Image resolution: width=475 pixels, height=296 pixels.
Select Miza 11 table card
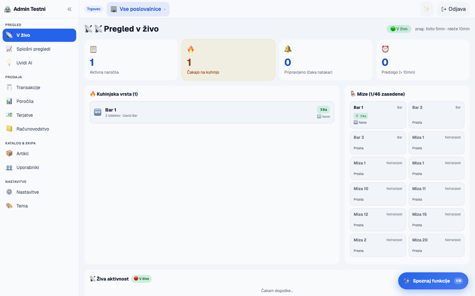[436, 194]
